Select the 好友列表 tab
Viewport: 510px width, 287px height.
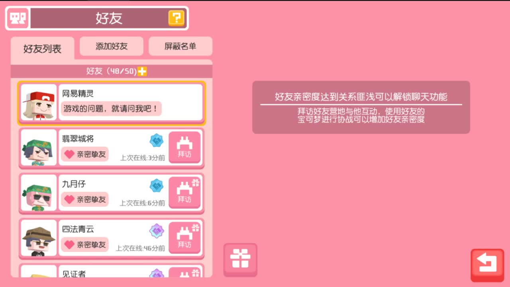43,49
